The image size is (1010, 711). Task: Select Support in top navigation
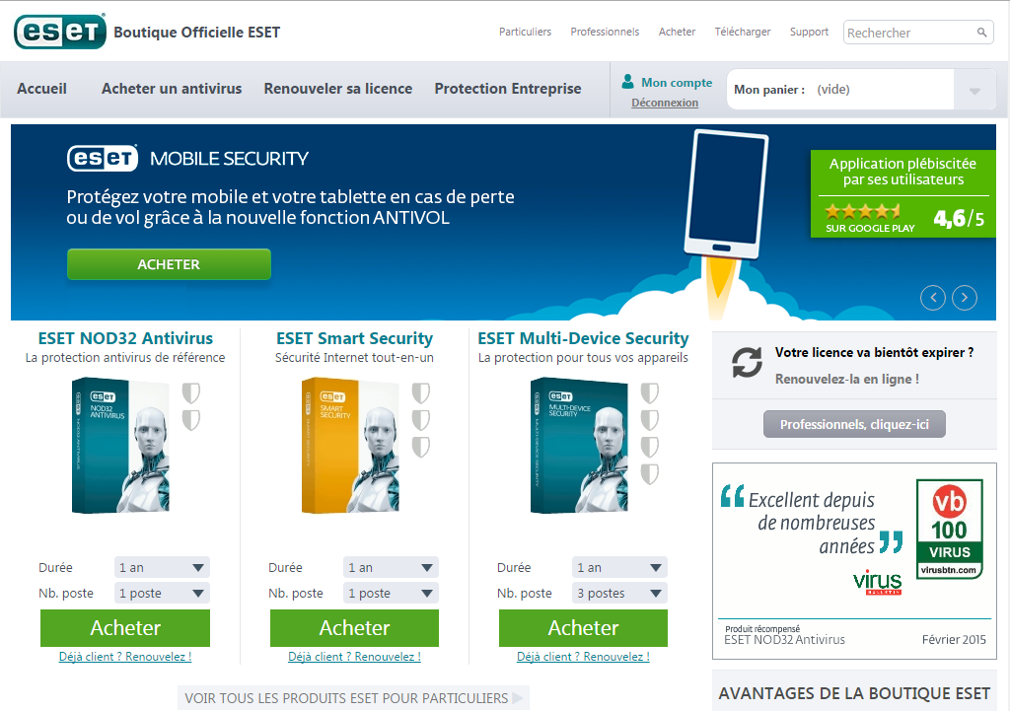(809, 32)
